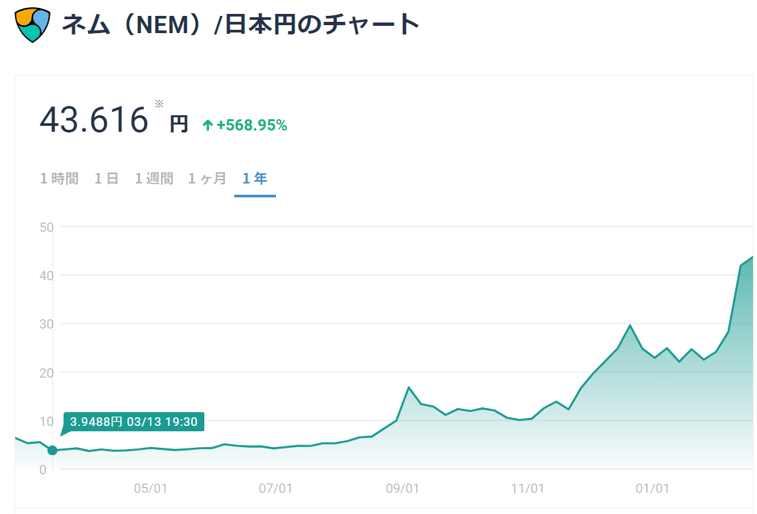Click the 09/01 axis label

(403, 489)
